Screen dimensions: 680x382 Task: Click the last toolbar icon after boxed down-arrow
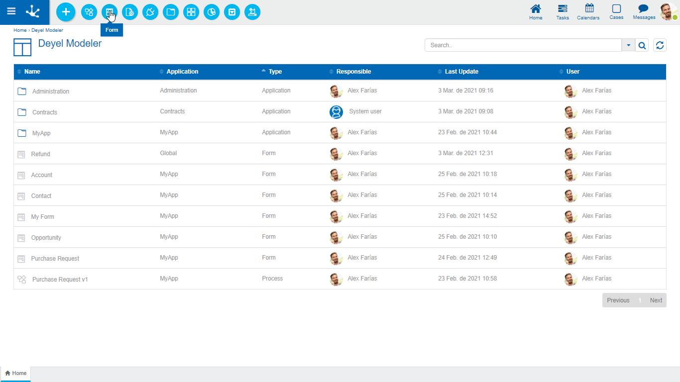pos(252,12)
